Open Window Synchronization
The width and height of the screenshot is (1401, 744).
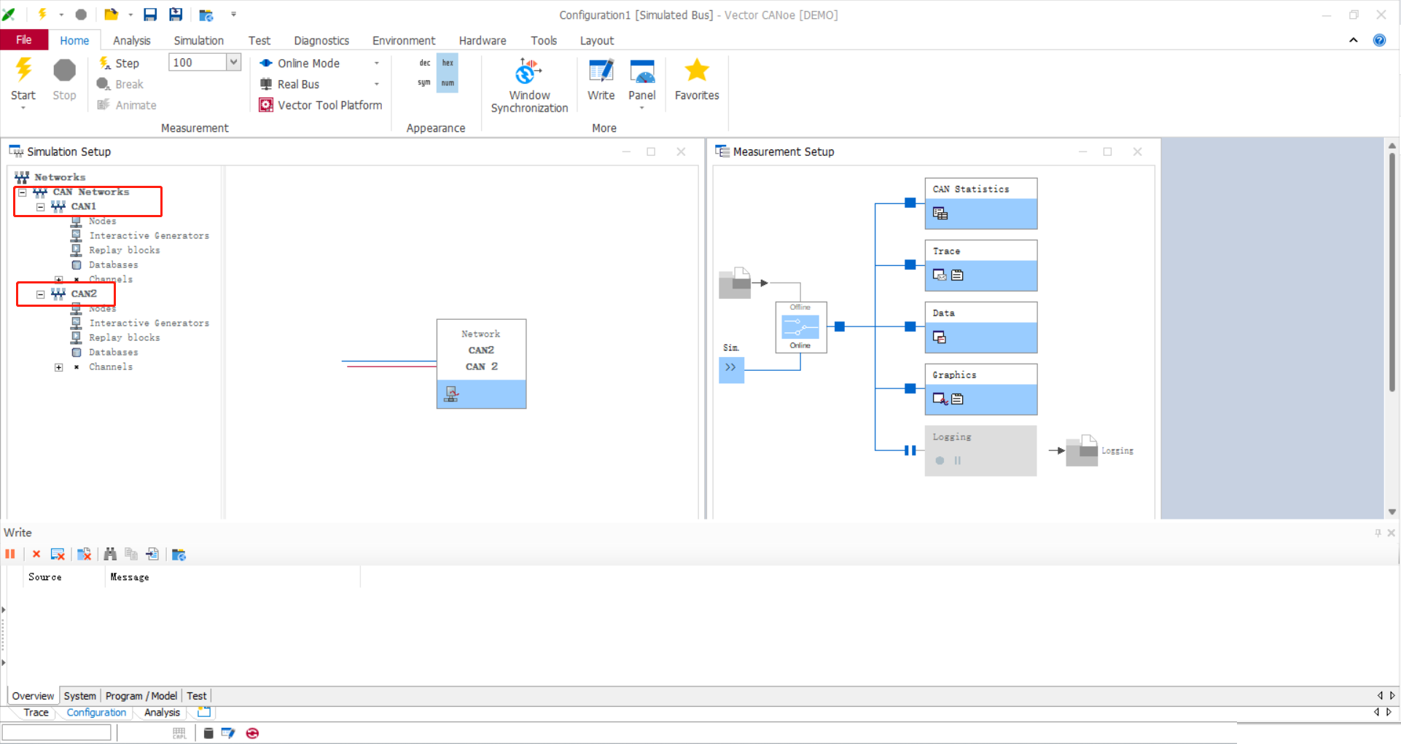(x=529, y=86)
